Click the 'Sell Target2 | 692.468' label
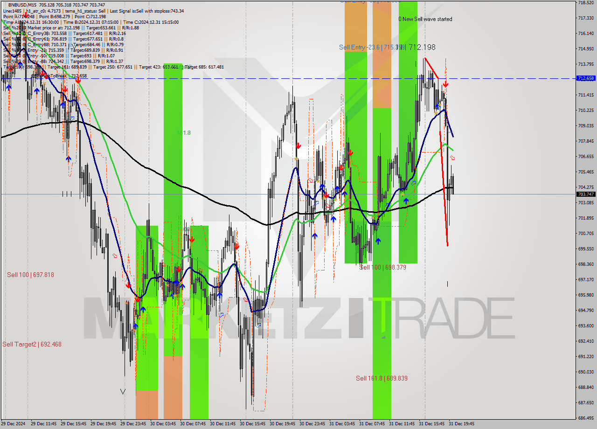 point(32,344)
